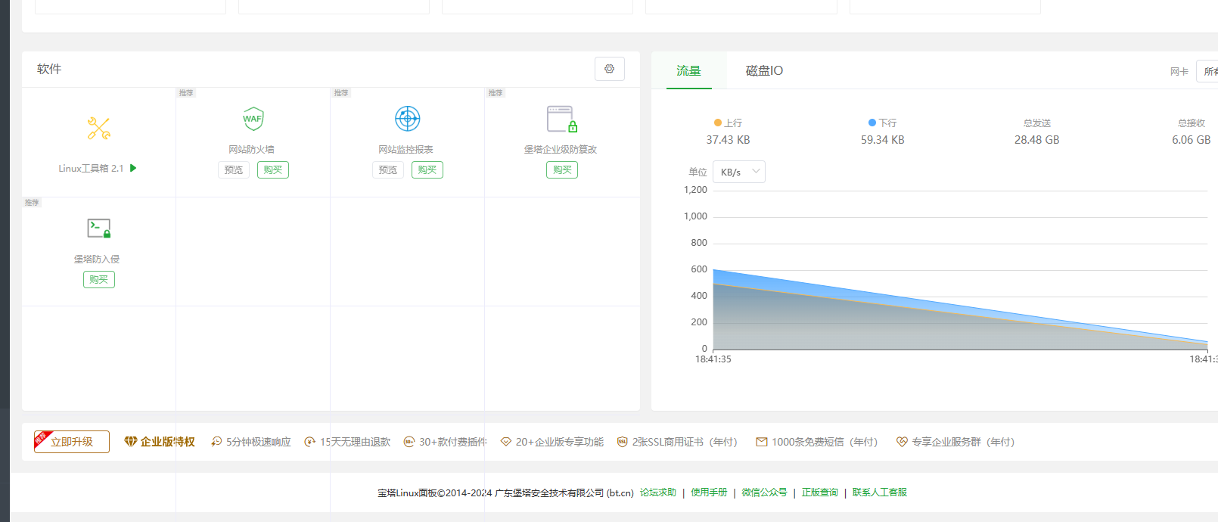Click the 堡塔防入侵 name text
Screen dimensions: 1218x522
pos(97,259)
